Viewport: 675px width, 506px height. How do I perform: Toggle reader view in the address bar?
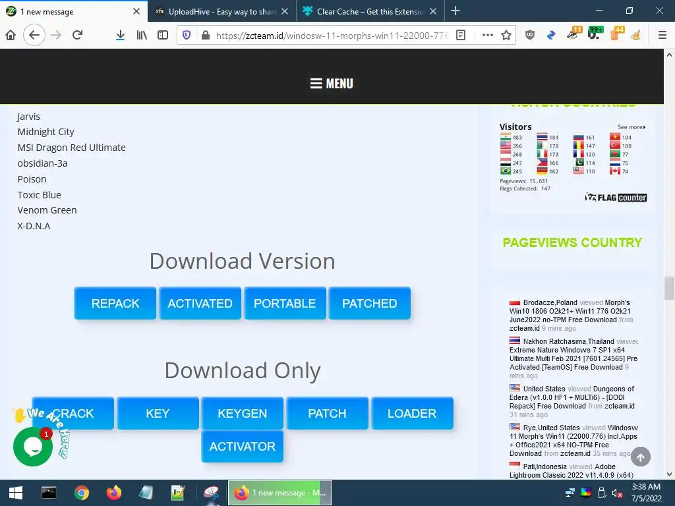[461, 36]
